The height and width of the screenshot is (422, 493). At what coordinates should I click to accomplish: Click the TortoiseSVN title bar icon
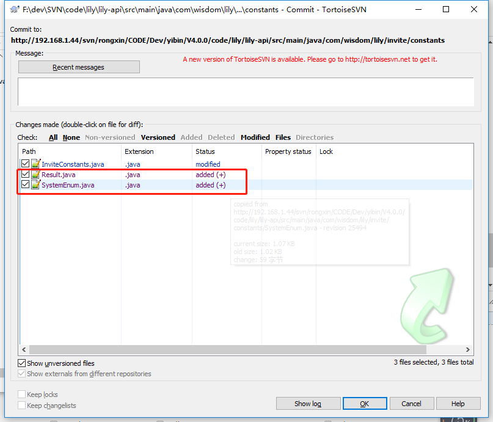[x=15, y=9]
